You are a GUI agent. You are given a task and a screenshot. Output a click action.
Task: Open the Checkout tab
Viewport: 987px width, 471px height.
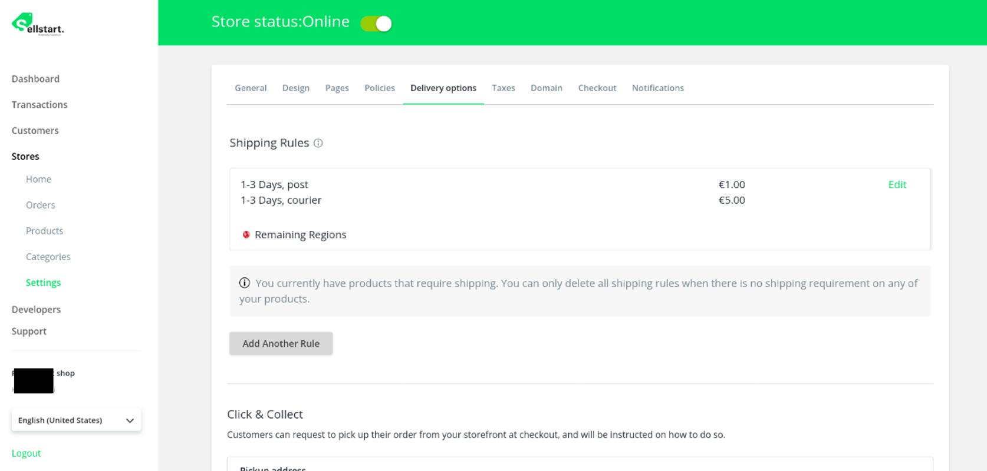pyautogui.click(x=597, y=88)
